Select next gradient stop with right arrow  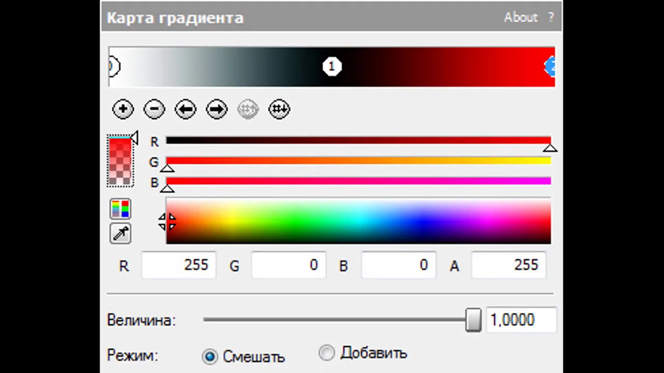(217, 109)
